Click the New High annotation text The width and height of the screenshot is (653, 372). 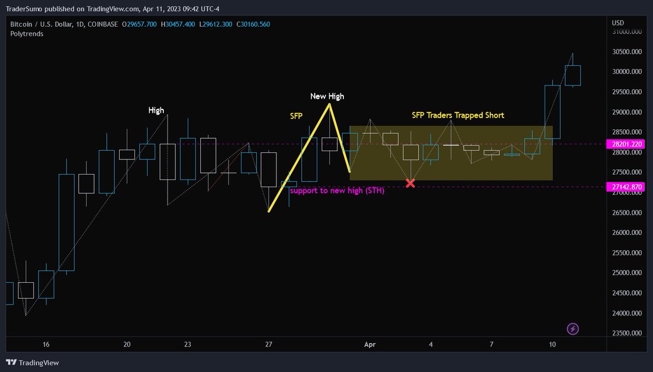point(326,96)
